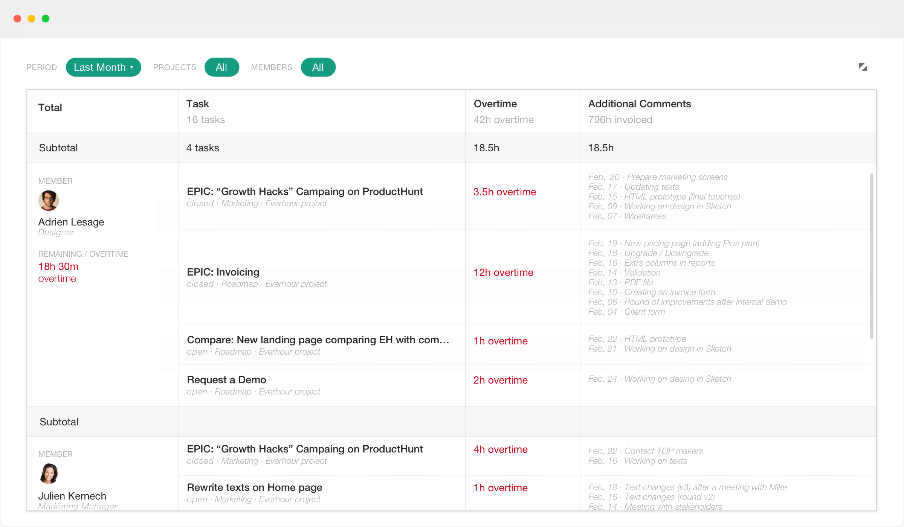Click the expand/collapse icon top right
This screenshot has height=527, width=904.
pos(863,67)
